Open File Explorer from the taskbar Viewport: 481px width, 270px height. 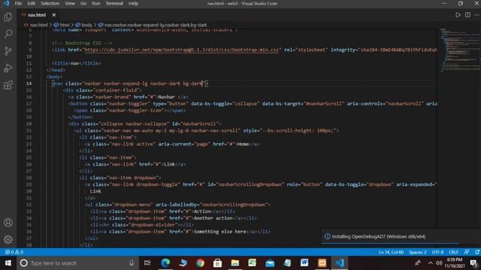click(x=235, y=263)
